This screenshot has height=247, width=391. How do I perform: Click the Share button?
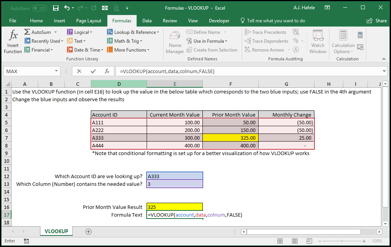click(376, 21)
